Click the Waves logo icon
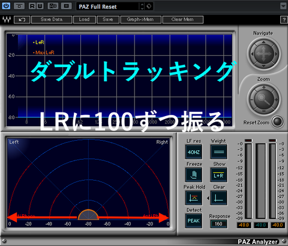This screenshot has height=246, width=288. tap(7, 20)
